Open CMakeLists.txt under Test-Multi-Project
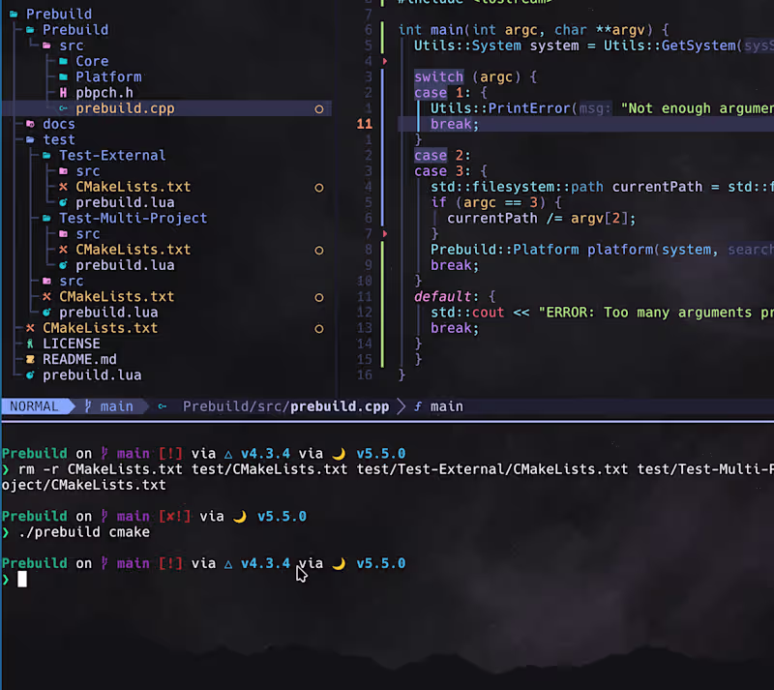This screenshot has width=774, height=690. pyautogui.click(x=134, y=250)
